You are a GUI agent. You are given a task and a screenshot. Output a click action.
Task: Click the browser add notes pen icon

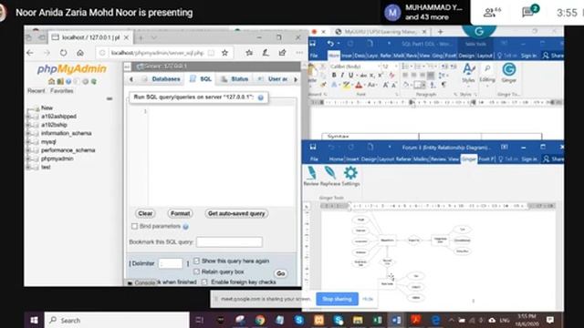266,53
